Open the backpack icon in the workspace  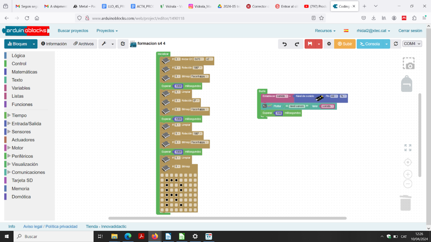point(407,84)
